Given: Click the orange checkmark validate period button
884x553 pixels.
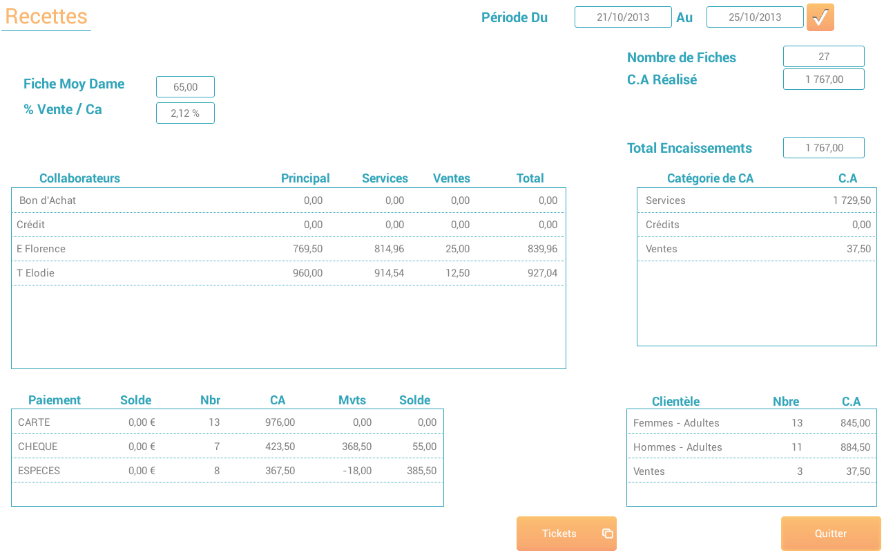Looking at the screenshot, I should (x=820, y=17).
